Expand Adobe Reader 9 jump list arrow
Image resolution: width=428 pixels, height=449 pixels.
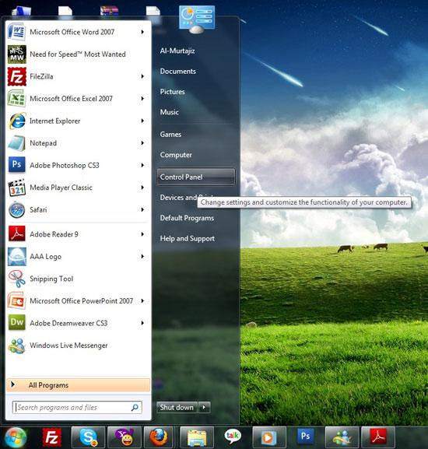142,234
